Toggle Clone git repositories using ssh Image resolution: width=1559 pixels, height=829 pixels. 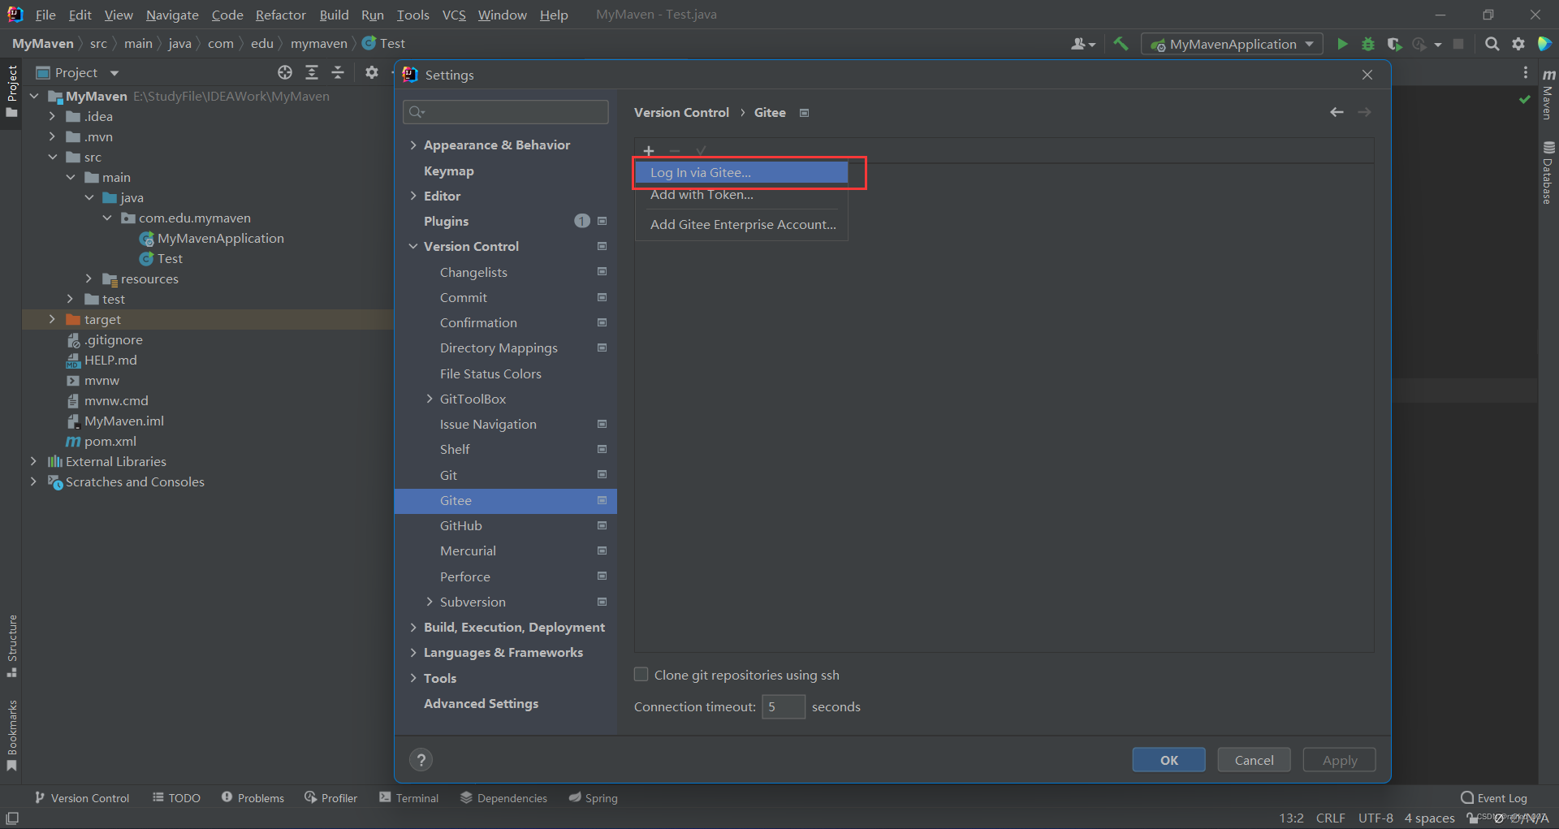tap(641, 675)
